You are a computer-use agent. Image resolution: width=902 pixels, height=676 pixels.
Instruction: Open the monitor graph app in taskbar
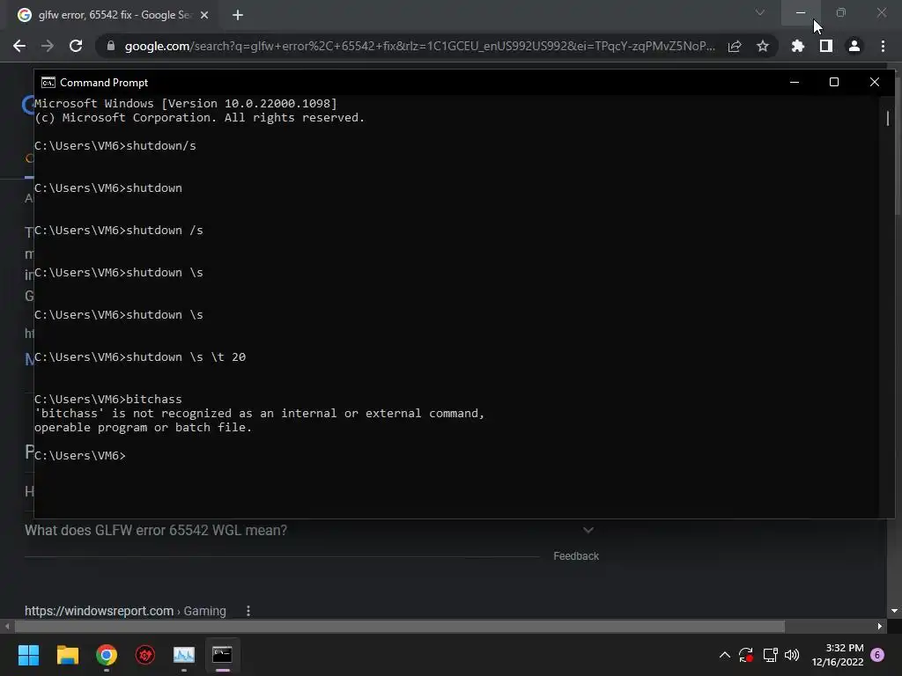tap(184, 655)
